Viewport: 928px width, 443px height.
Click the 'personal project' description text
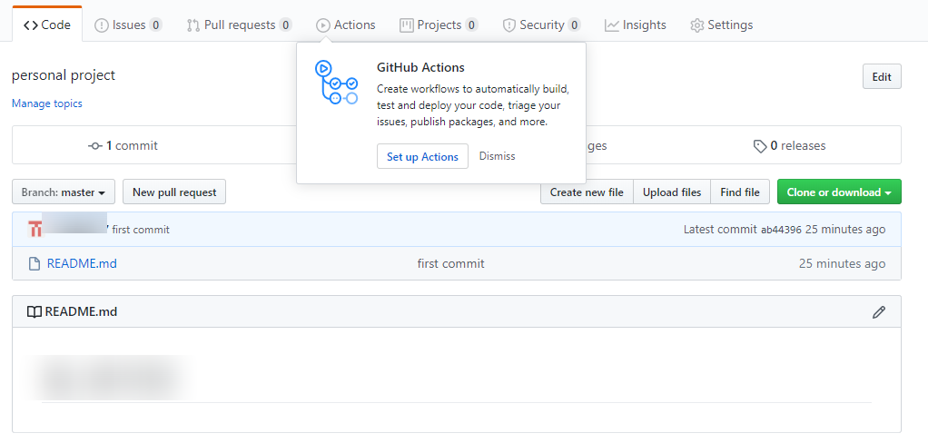(x=64, y=75)
